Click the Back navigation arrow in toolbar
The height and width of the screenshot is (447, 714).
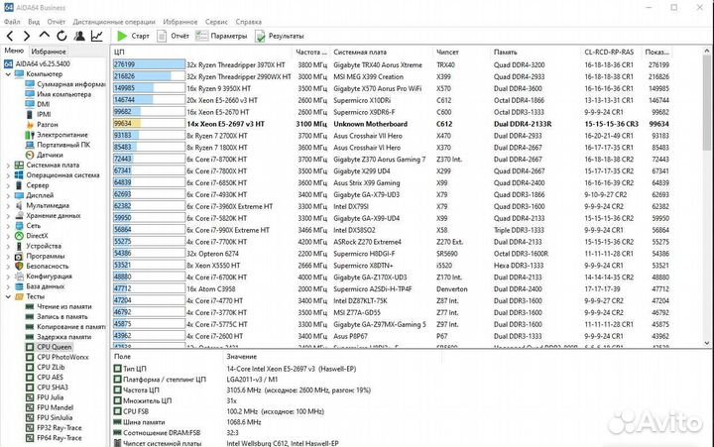tap(11, 36)
